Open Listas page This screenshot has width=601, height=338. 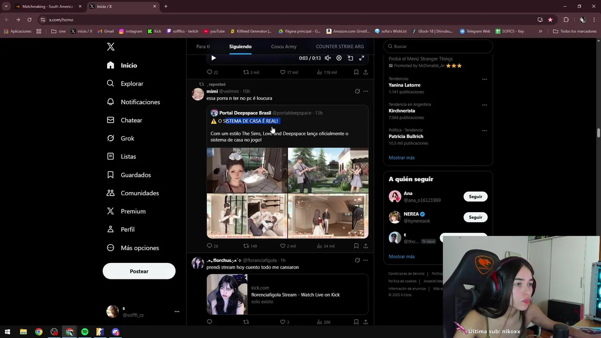122,156
